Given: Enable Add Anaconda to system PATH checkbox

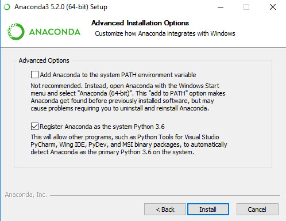Looking at the screenshot, I should click(x=34, y=75).
